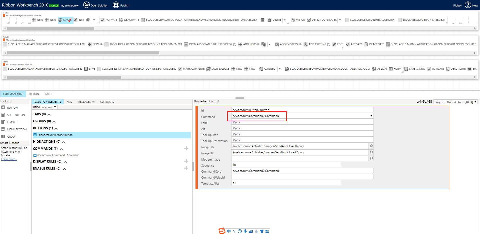The image size is (480, 234).
Task: Pick the GROUP control from the Toolbox
Action: point(9,137)
